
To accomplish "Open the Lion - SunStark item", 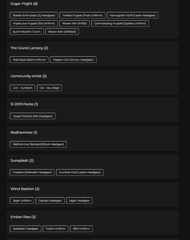I will click(22, 88).
